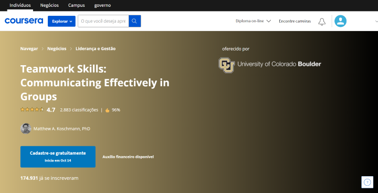Click the University of Colorado Boulder logo
The width and height of the screenshot is (378, 193).
click(x=269, y=65)
